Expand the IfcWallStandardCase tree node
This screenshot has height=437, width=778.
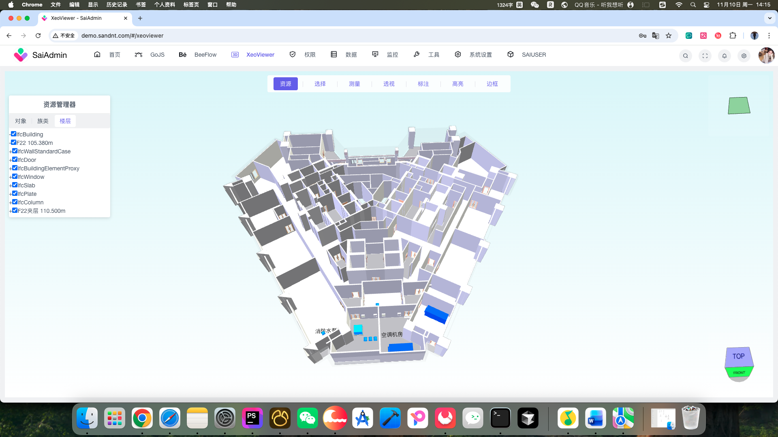point(11,151)
